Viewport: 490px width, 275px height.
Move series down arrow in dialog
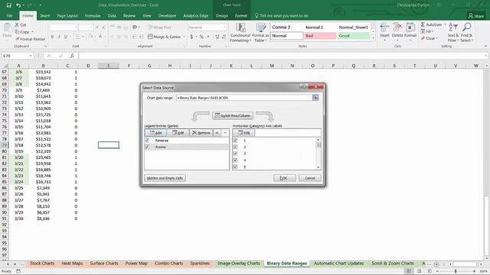(225, 133)
